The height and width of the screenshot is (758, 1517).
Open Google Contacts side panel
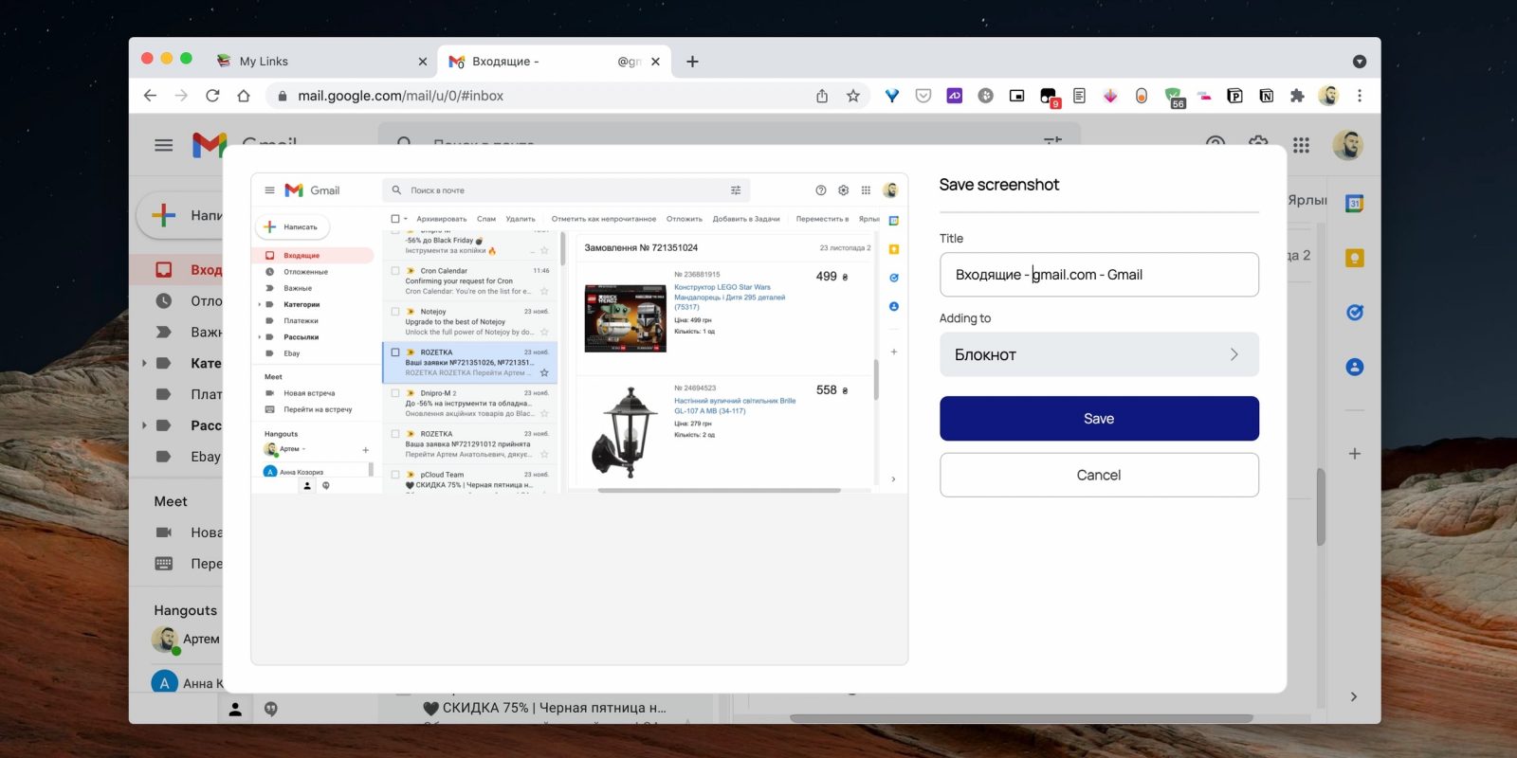pos(1355,367)
